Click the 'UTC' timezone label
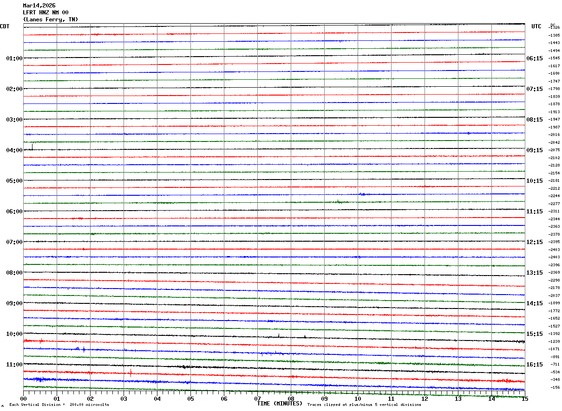The height and width of the screenshot is (411, 562). (x=536, y=26)
